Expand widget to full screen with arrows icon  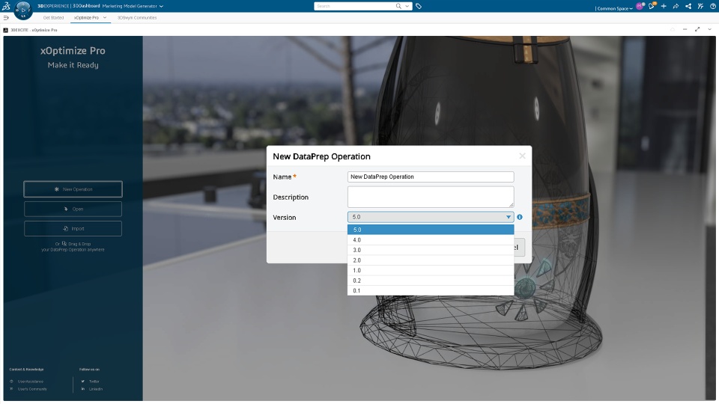point(697,29)
